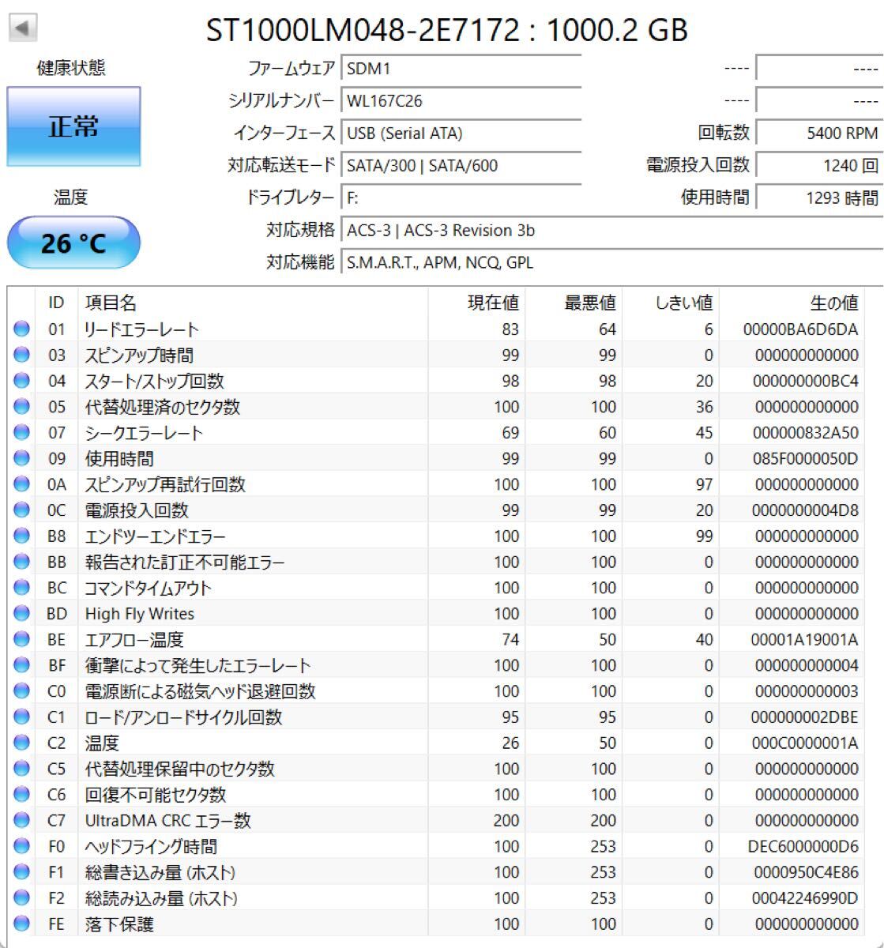Sort by the 現在値 column header
Viewport: 884px width, 948px height.
(x=476, y=303)
